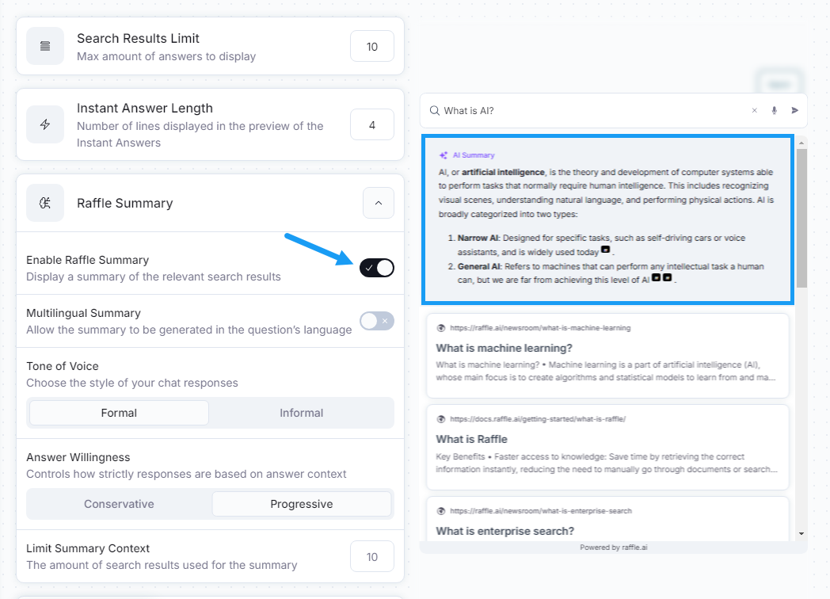Open the What is Raffle result
This screenshot has height=599, width=830.
point(607,447)
